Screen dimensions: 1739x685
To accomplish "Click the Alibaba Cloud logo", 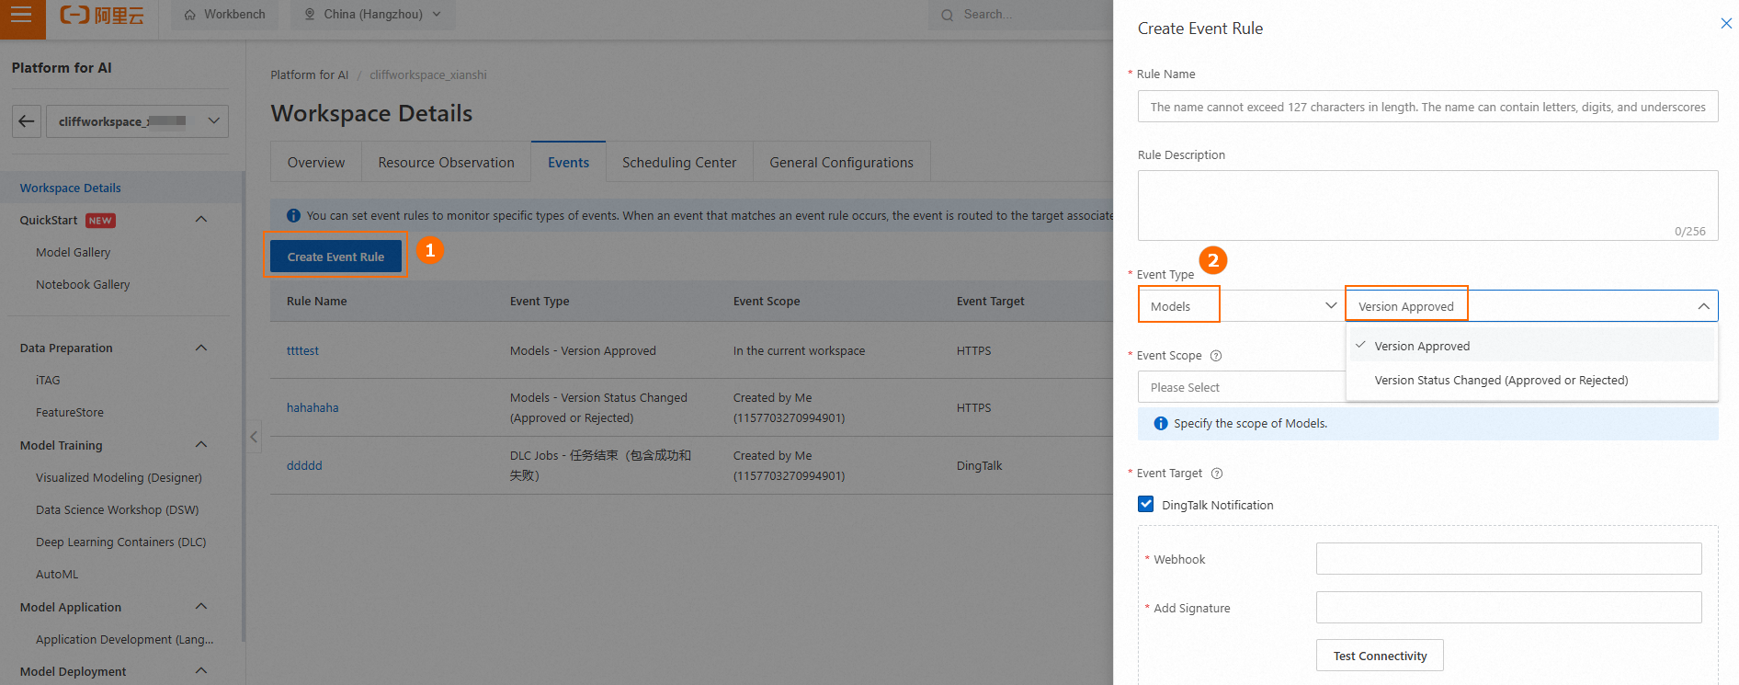I will [102, 16].
